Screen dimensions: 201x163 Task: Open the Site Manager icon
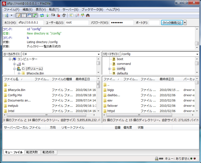pos(6,15)
